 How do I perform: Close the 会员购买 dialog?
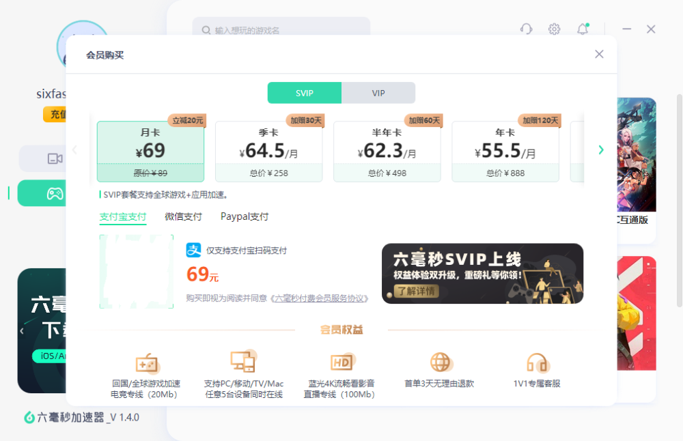[600, 54]
